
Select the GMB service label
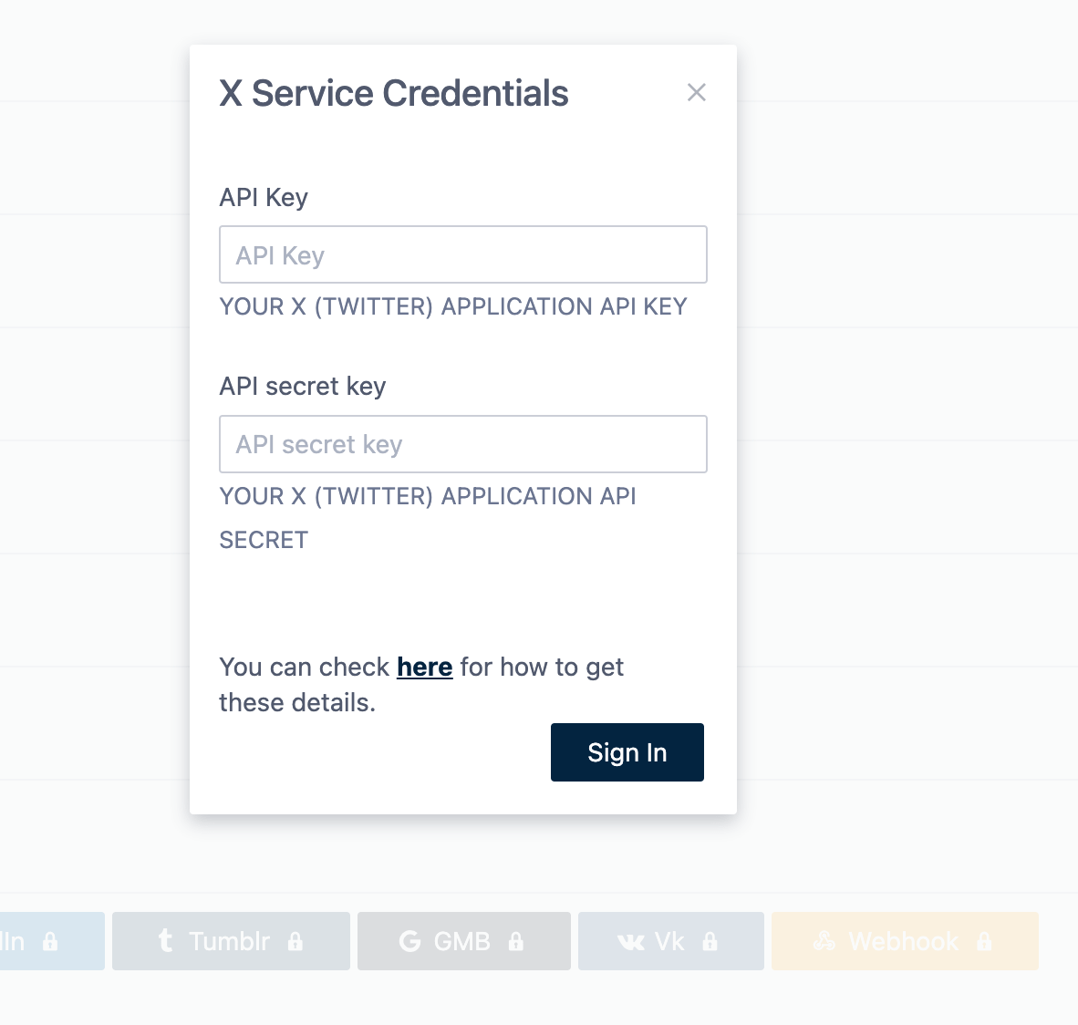[462, 941]
